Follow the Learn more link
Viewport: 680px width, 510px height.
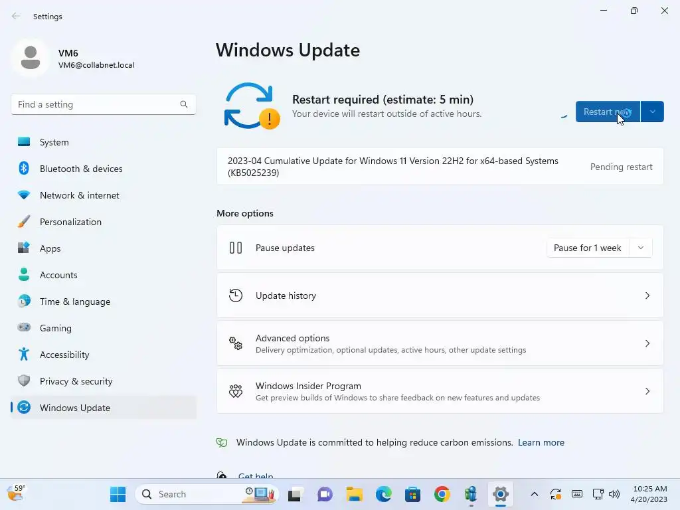point(541,442)
